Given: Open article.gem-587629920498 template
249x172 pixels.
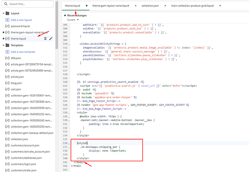Looking at the screenshot, I should coord(32,70).
